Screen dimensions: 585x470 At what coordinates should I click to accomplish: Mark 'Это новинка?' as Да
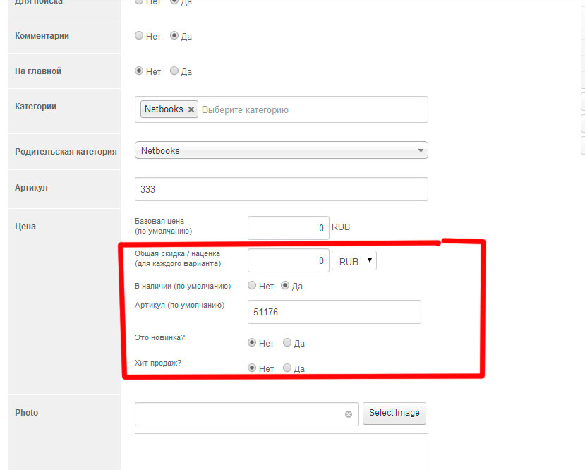coord(287,343)
